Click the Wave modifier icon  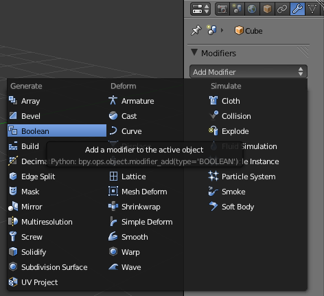click(x=113, y=267)
